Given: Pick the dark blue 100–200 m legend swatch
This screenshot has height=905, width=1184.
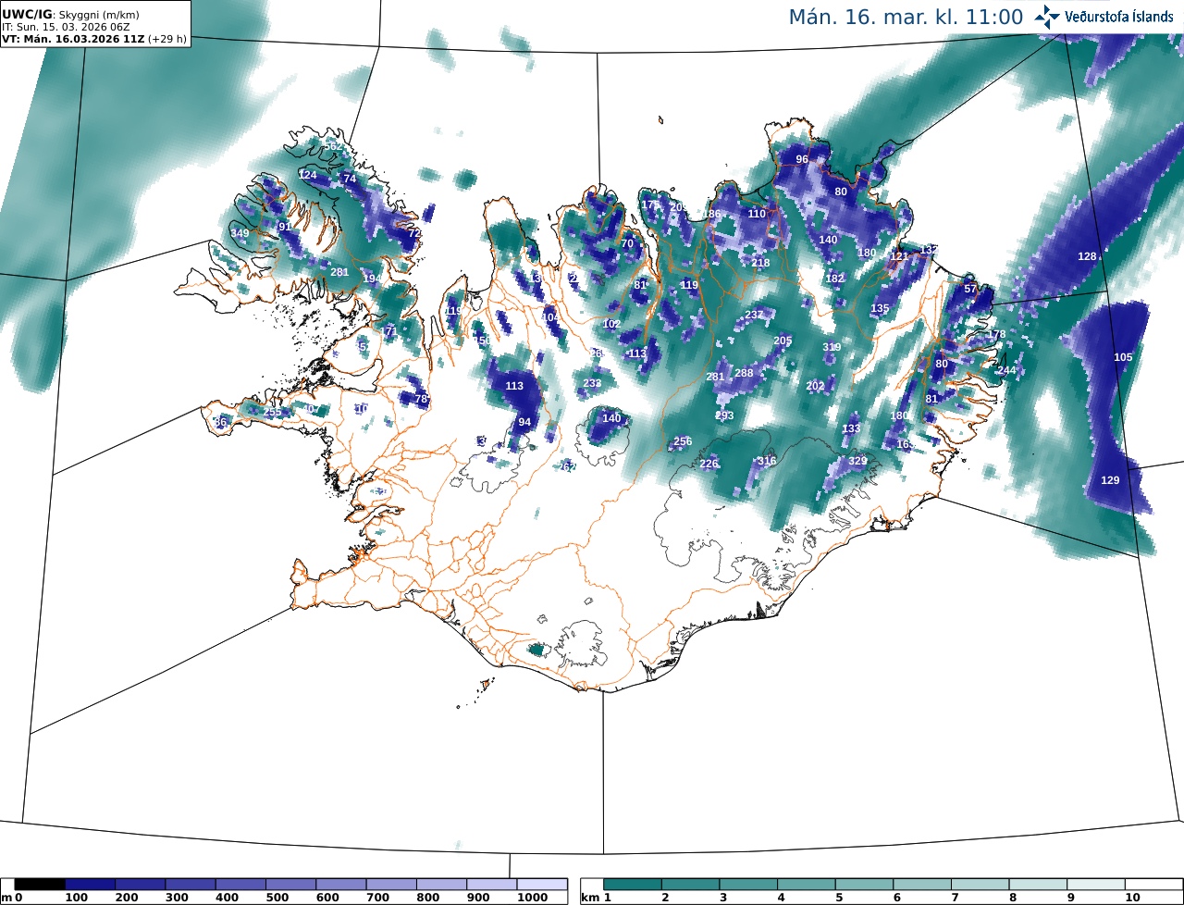Looking at the screenshot, I should (90, 885).
